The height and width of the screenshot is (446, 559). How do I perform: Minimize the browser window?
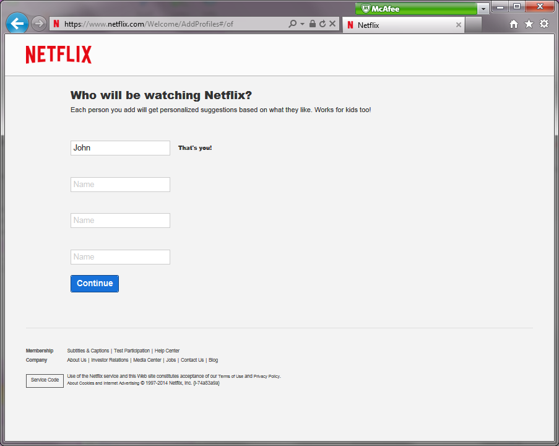[x=500, y=7]
